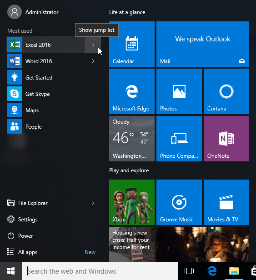This screenshot has height=280, width=256.
Task: Click the Play and explore heading
Action: coord(129,170)
